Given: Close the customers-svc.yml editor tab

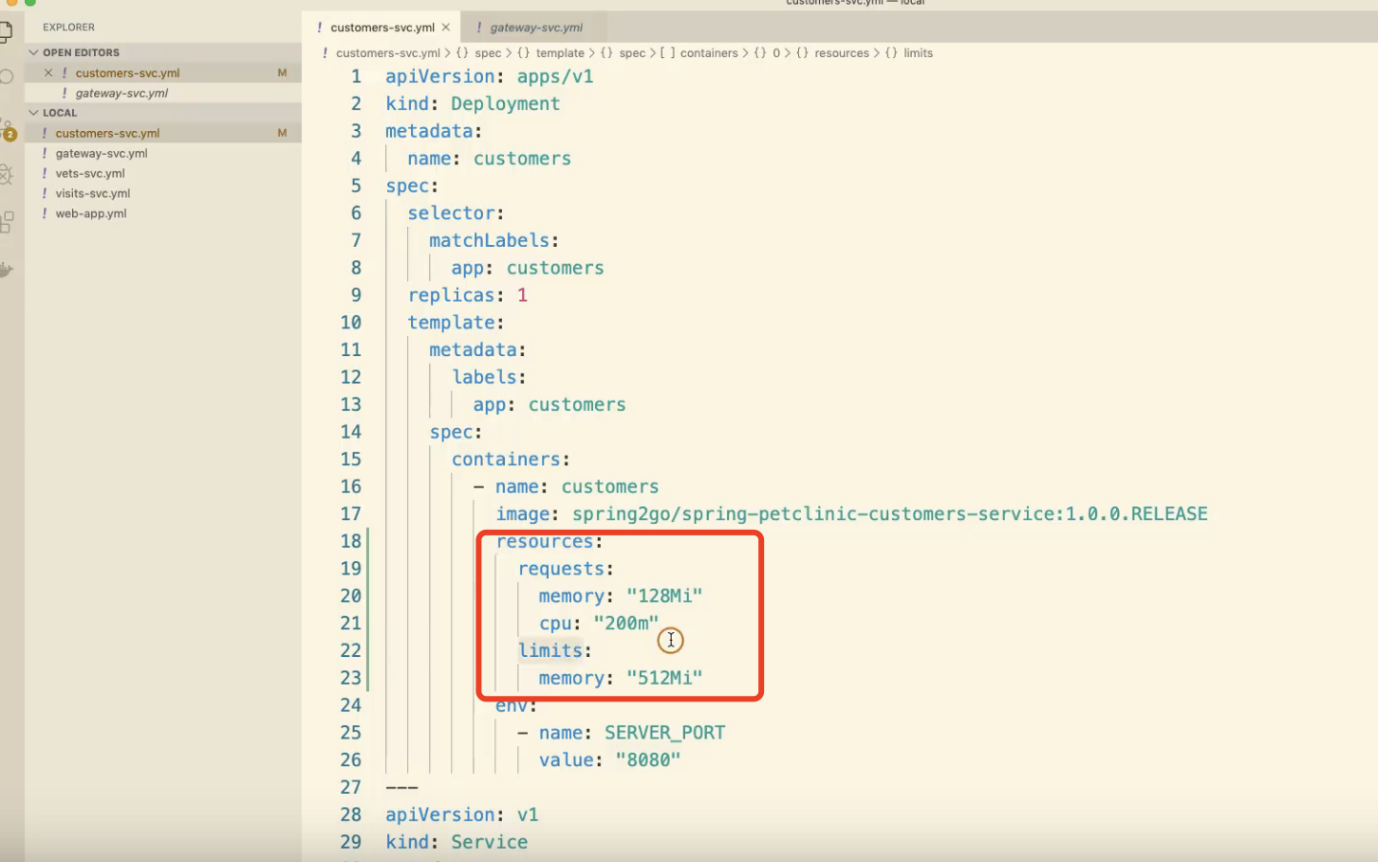Looking at the screenshot, I should (x=446, y=28).
